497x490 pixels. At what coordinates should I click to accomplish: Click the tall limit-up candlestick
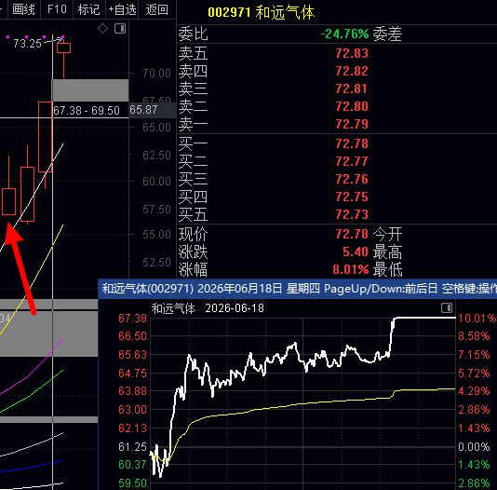coord(46,137)
